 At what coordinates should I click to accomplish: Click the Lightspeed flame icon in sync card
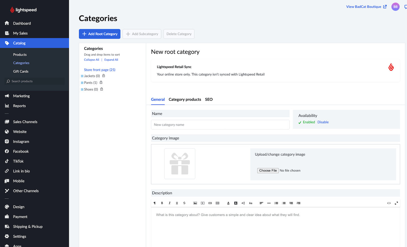[391, 67]
